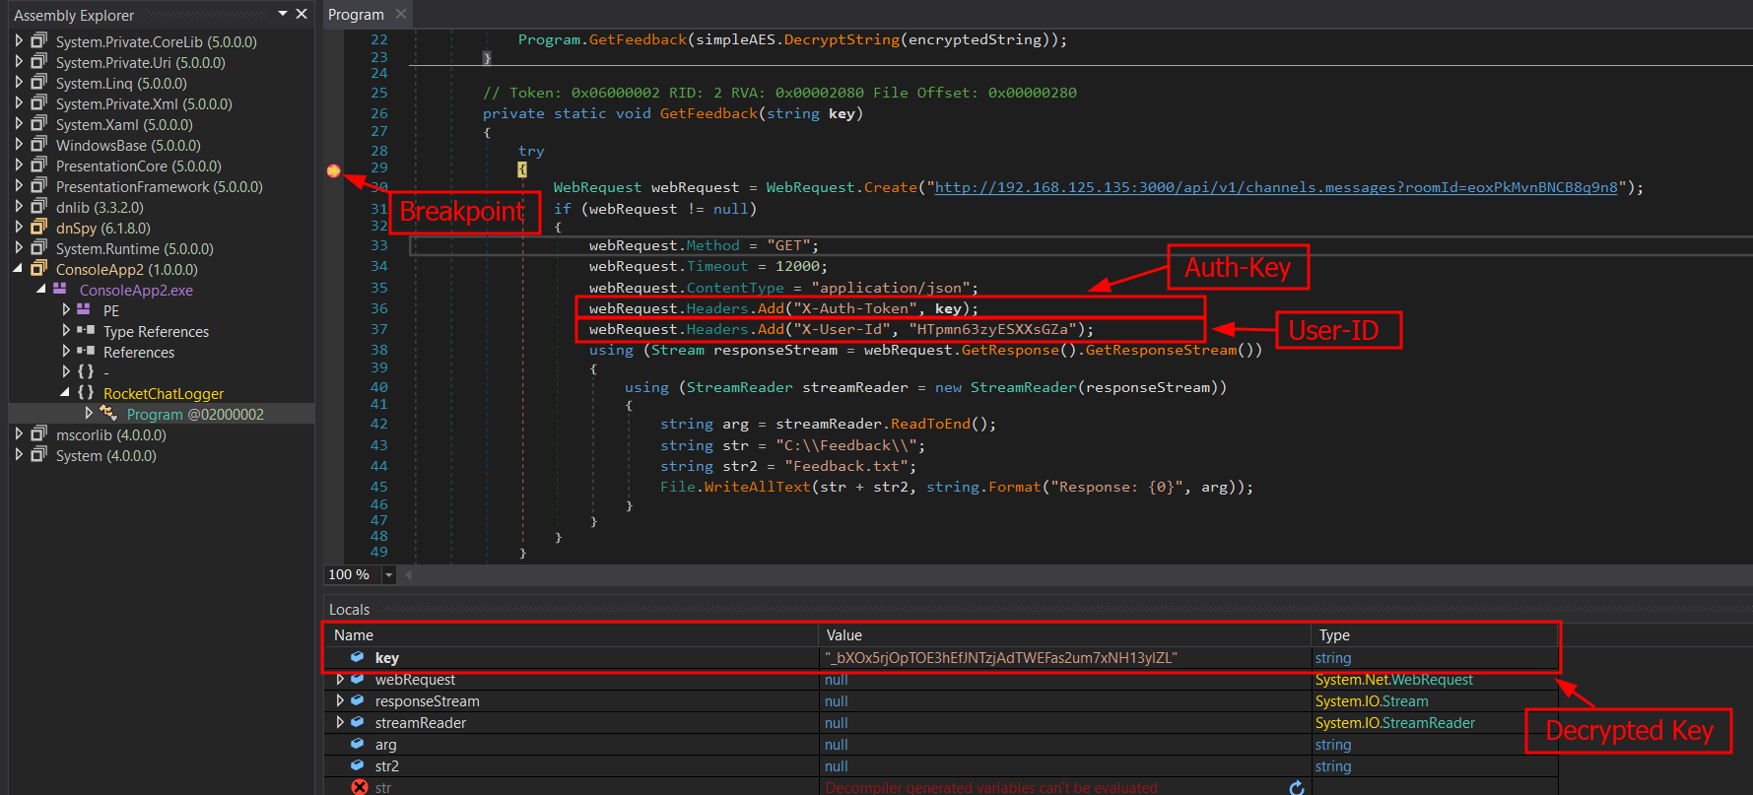Image resolution: width=1753 pixels, height=795 pixels.
Task: Collapse the ConsoleApp2 (1.0.0.0) assembly node
Action: pos(19,269)
